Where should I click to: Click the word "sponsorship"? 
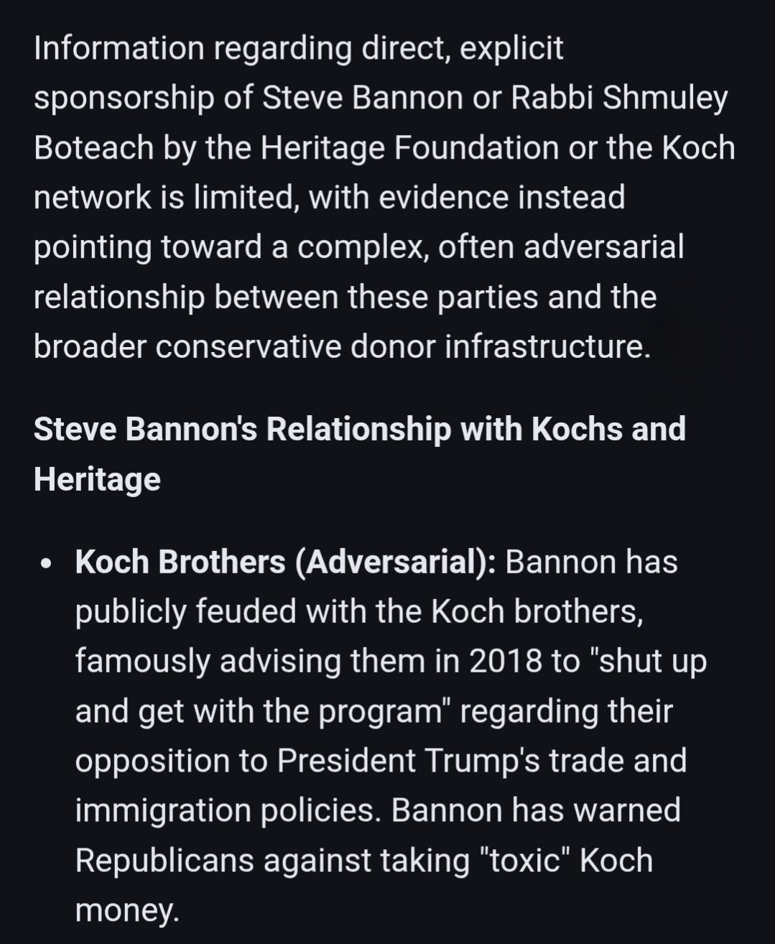pyautogui.click(x=124, y=98)
